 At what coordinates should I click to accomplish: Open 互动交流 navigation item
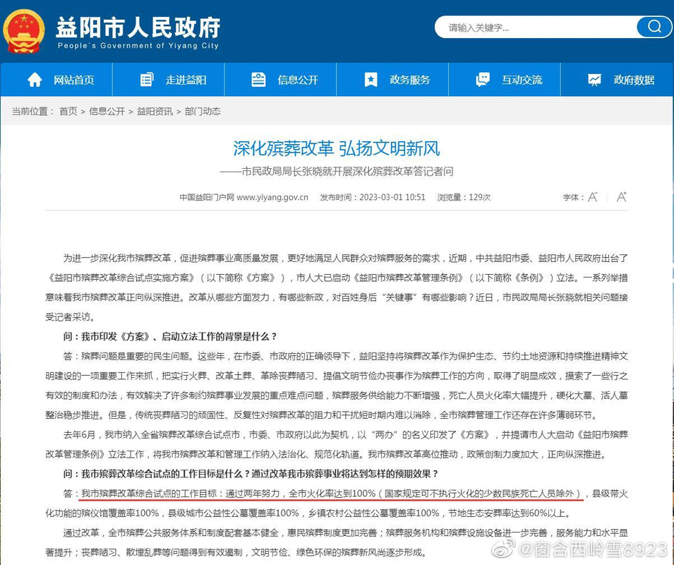pyautogui.click(x=505, y=80)
